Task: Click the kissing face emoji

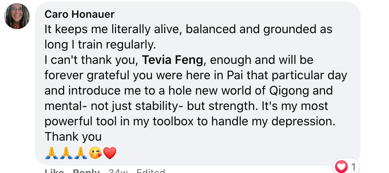Action: pyautogui.click(x=95, y=153)
